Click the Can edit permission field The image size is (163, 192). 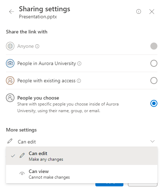point(82,142)
